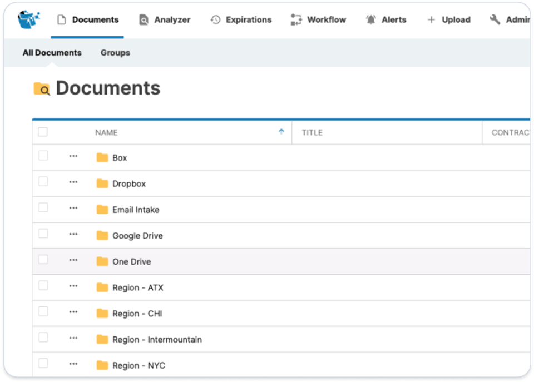Toggle the select-all checkbox in header
Image resolution: width=534 pixels, height=382 pixels.
(43, 132)
